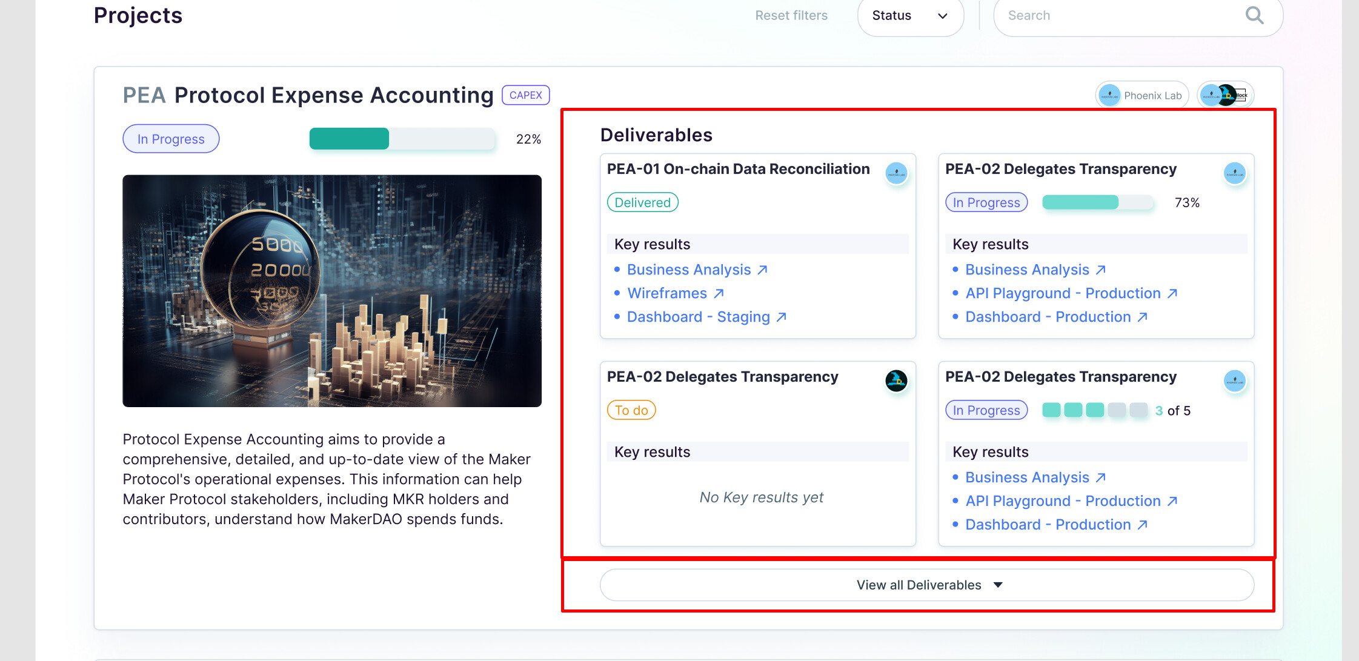Image resolution: width=1359 pixels, height=661 pixels.
Task: Click the arrow icon next to Wireframes
Action: 719,294
